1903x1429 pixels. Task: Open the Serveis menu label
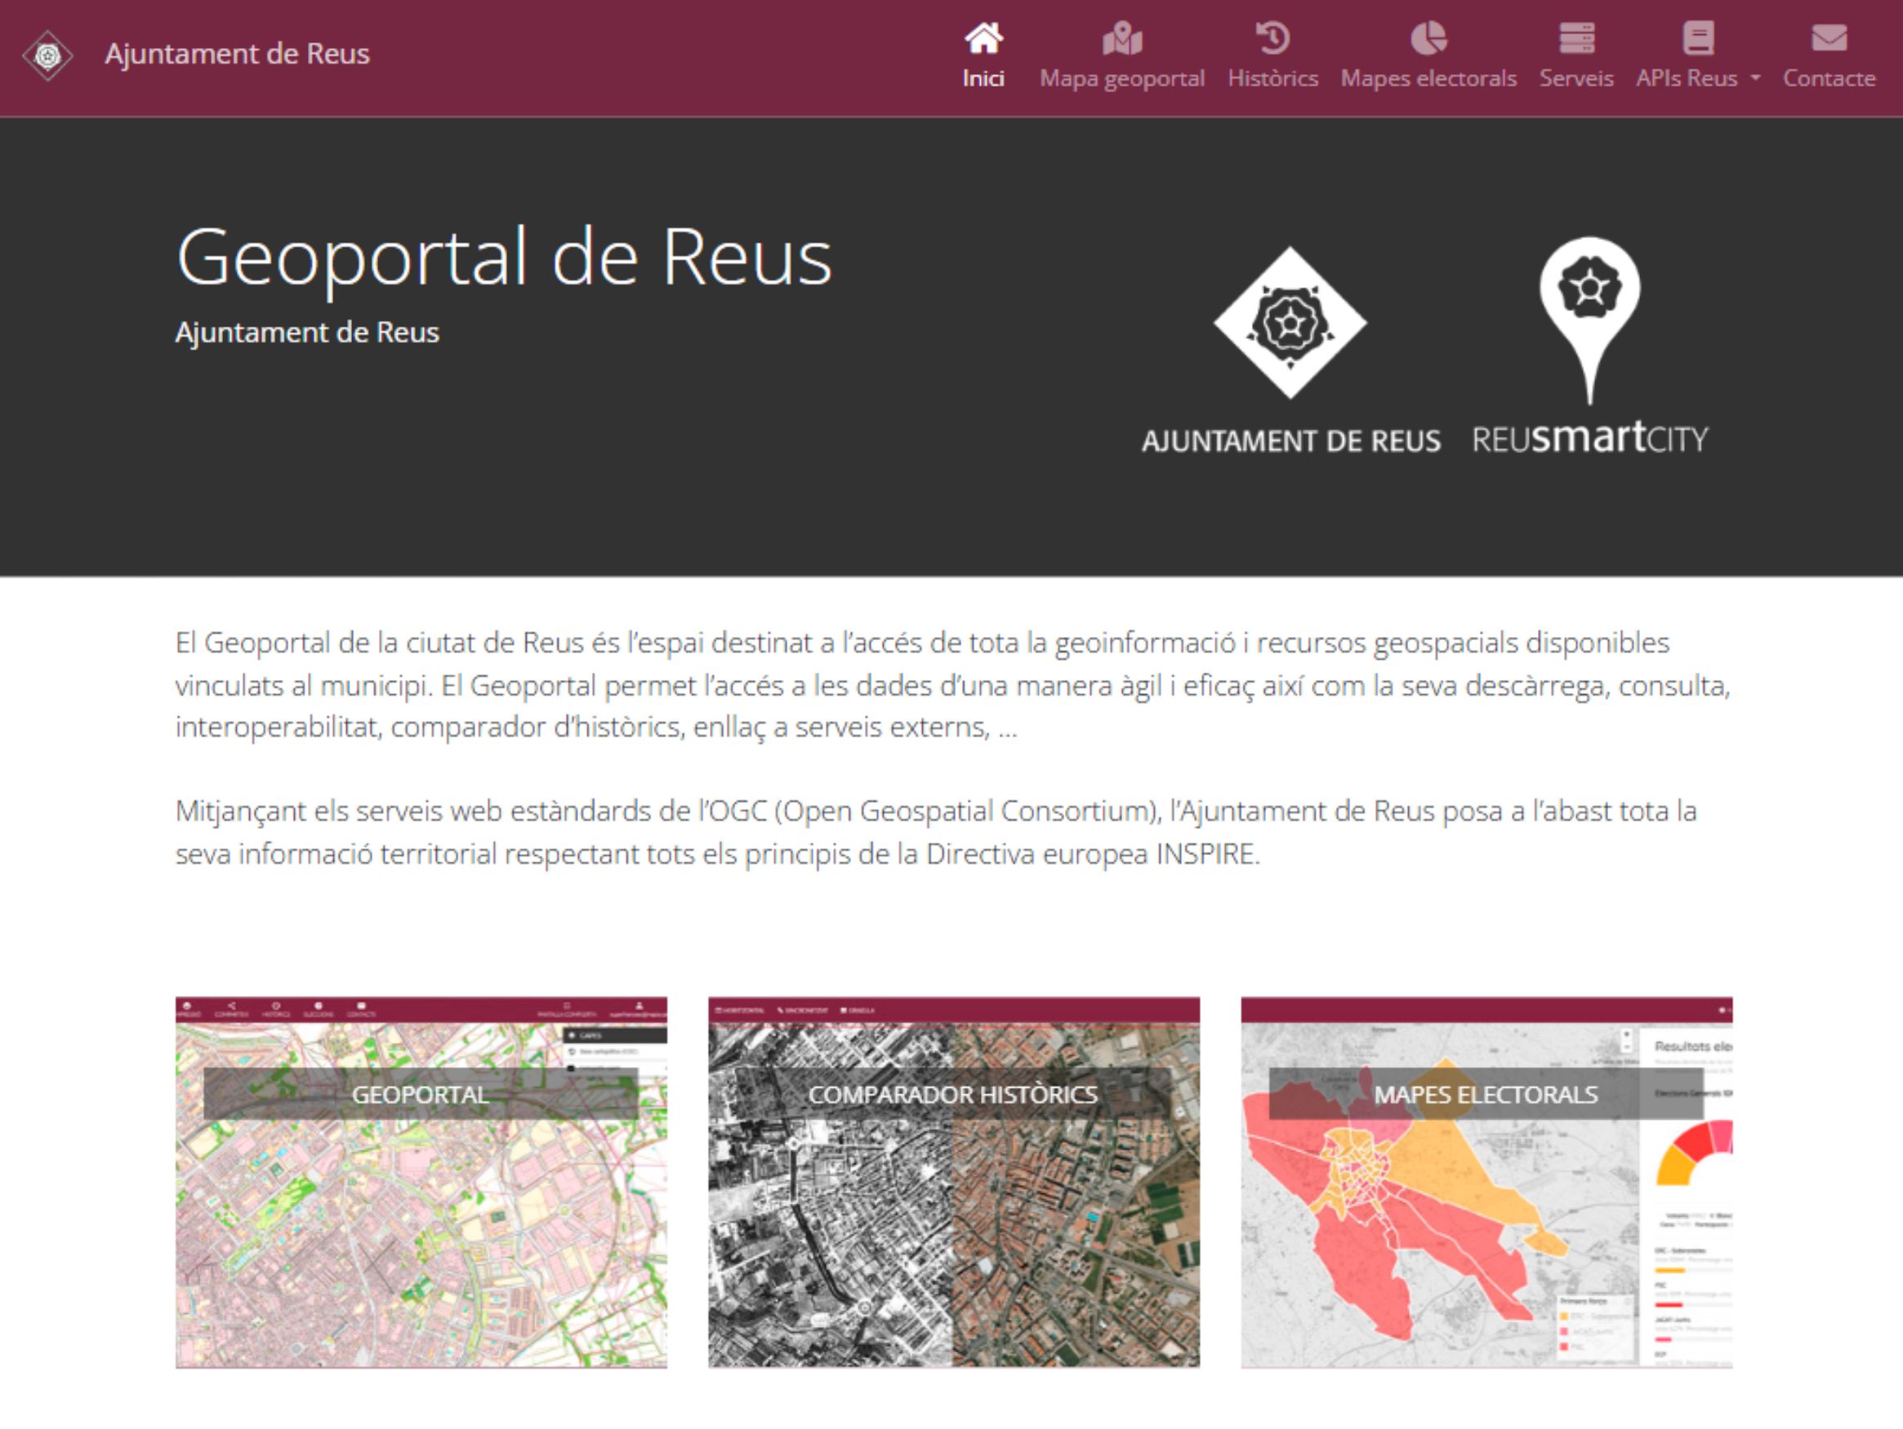click(1576, 78)
